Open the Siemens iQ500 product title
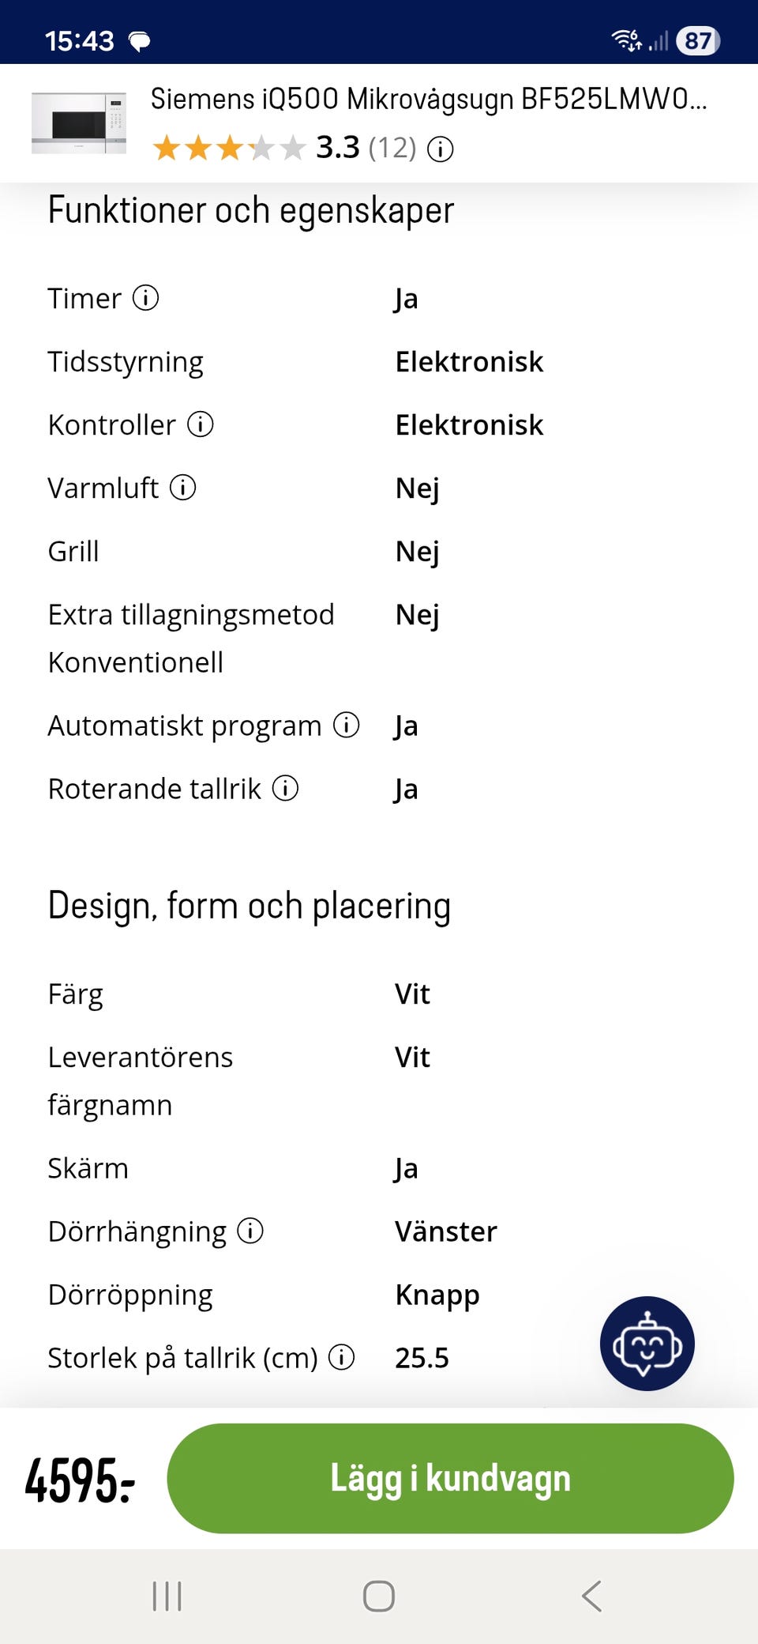 click(x=428, y=100)
